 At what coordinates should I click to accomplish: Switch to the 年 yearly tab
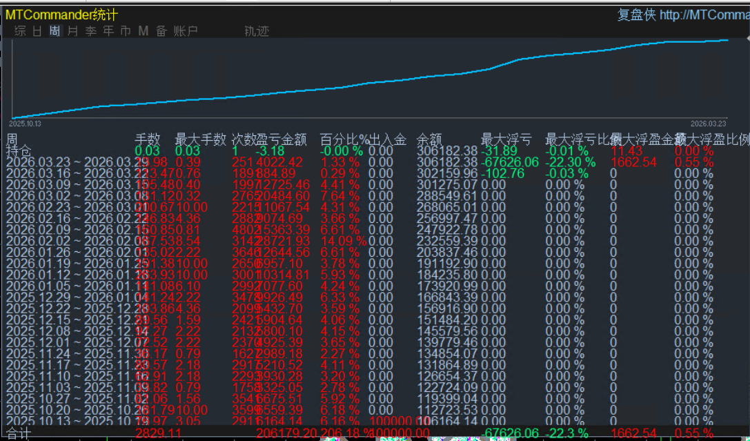click(x=108, y=31)
